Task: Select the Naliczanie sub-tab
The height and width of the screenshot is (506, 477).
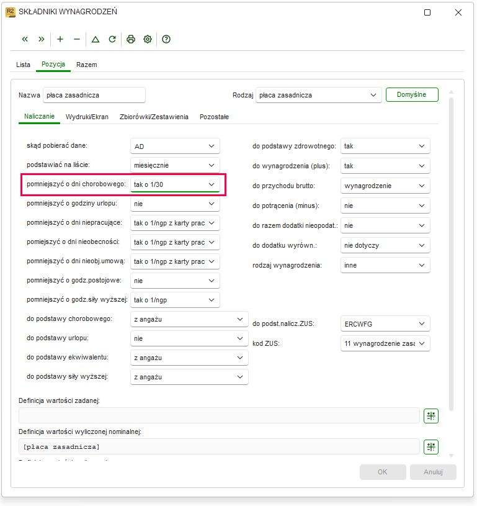Action: (x=39, y=117)
